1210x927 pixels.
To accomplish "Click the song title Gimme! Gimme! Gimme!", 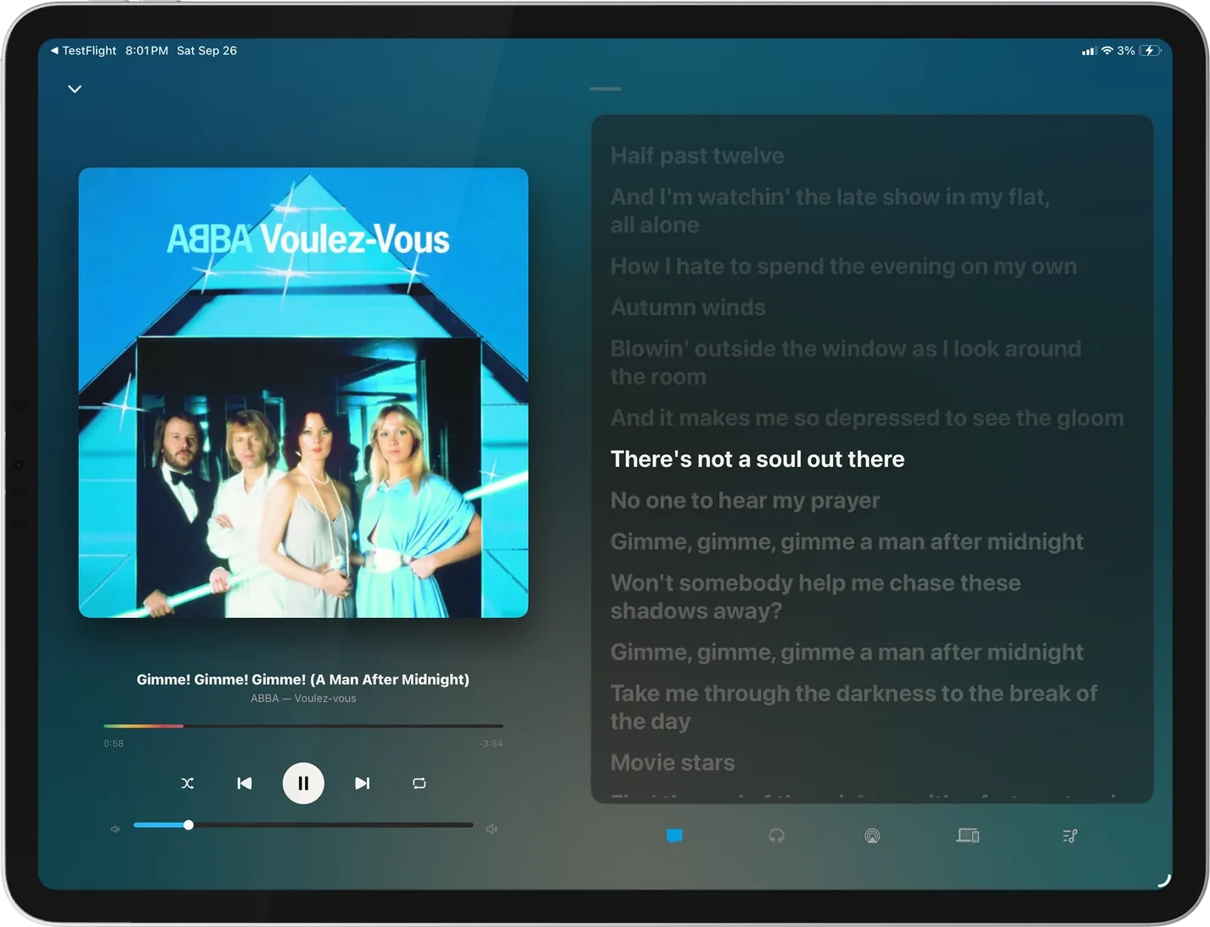I will coord(303,679).
